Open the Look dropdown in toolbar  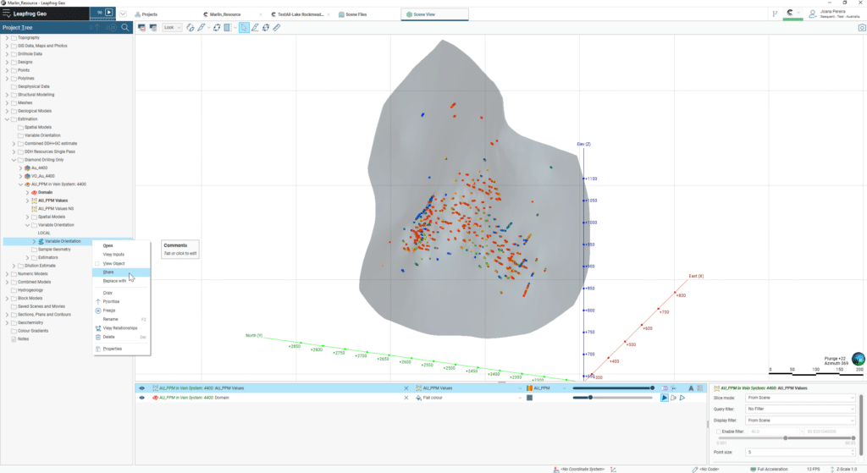[170, 27]
